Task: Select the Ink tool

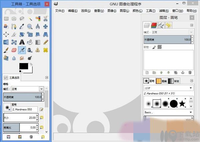Action: 30,50
